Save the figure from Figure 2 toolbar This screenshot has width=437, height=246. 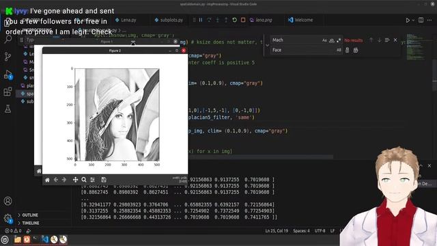click(104, 180)
